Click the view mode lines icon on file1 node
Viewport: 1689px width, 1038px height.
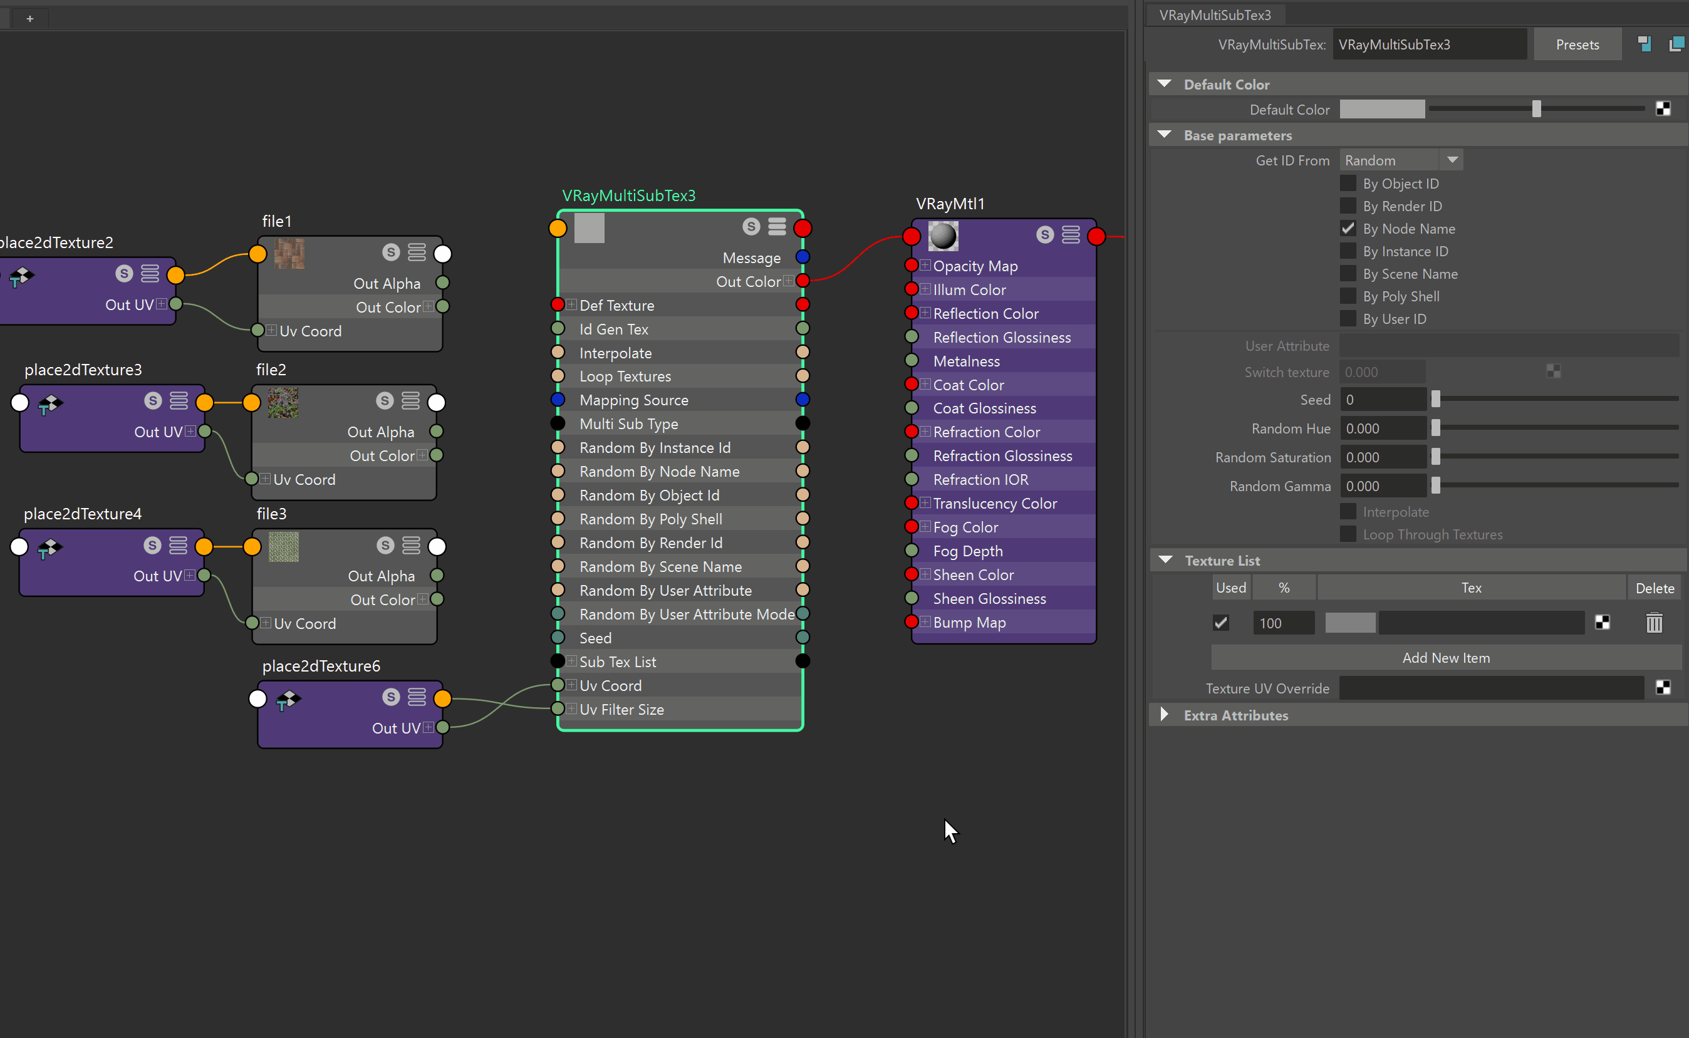pyautogui.click(x=417, y=252)
